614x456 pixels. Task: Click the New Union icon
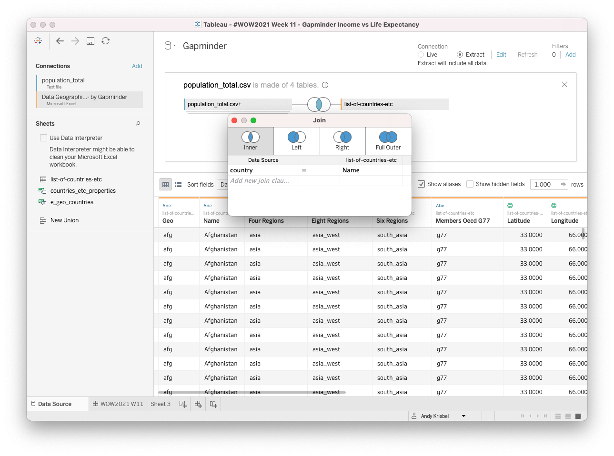pyautogui.click(x=43, y=220)
